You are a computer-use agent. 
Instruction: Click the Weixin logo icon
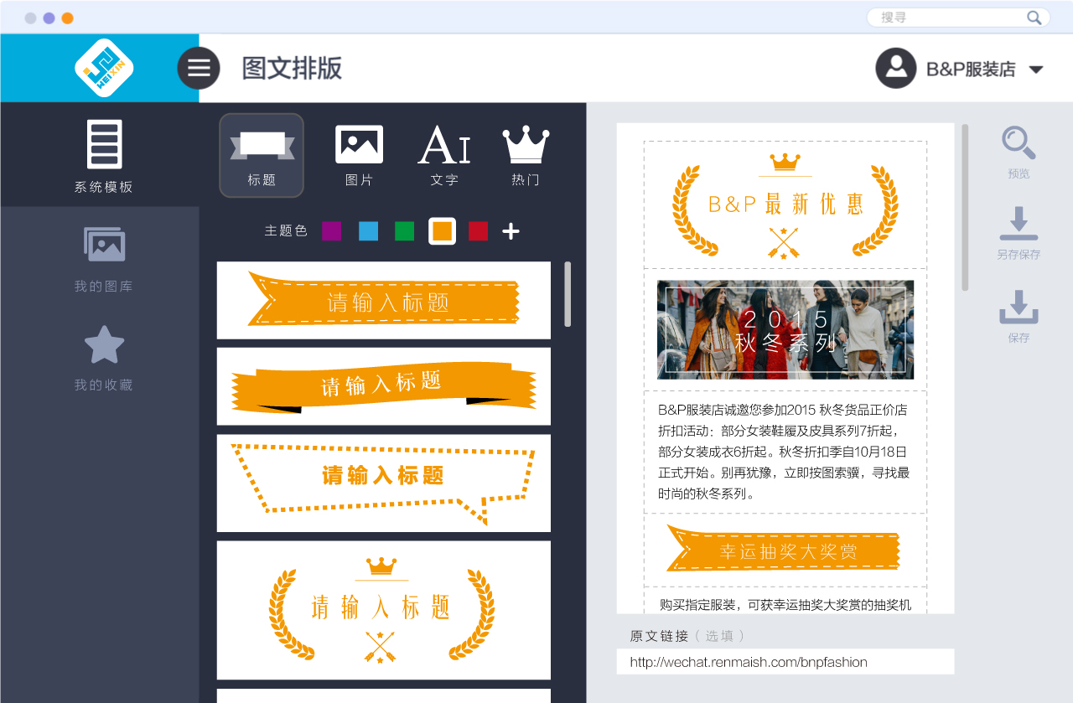coord(104,68)
